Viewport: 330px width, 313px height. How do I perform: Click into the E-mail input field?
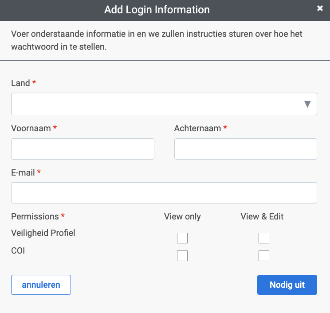coord(164,193)
